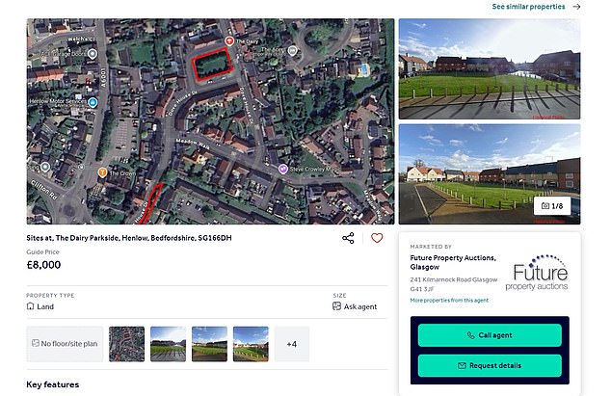611x396 pixels.
Task: Open the 1/8 photo gallery counter
Action: click(552, 206)
